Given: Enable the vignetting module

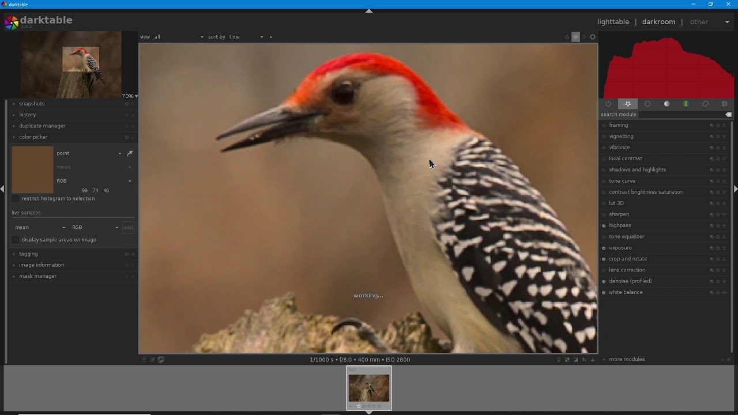Looking at the screenshot, I should coord(604,137).
